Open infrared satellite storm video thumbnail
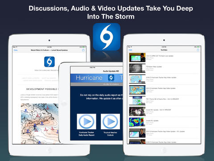214x161 pixels. (x=137, y=111)
